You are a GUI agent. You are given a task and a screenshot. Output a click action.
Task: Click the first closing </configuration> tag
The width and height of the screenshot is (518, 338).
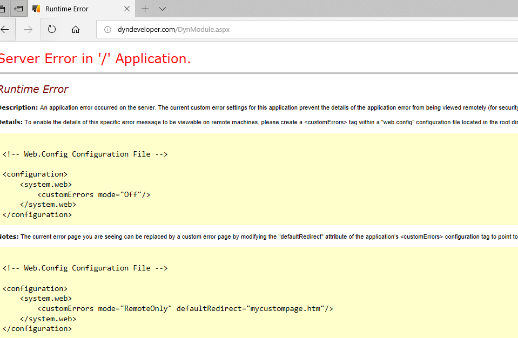[x=37, y=215]
